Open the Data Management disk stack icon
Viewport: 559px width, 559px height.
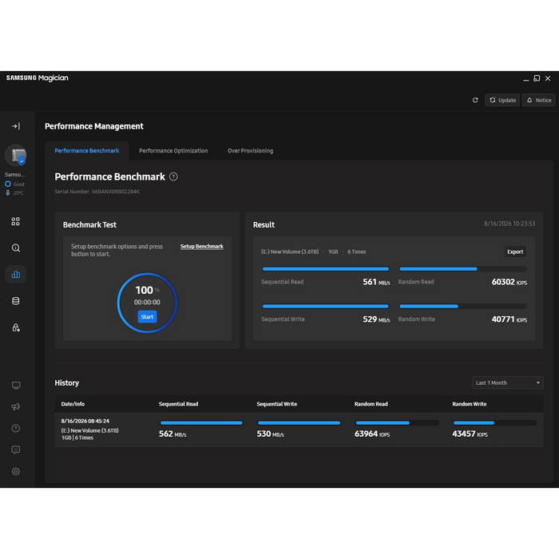(16, 301)
